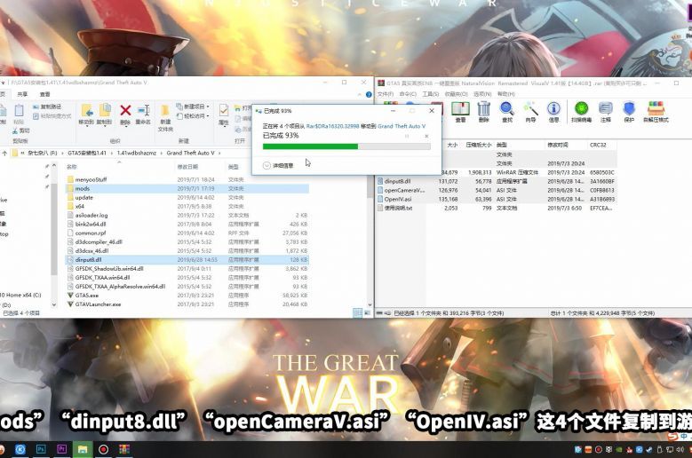This screenshot has width=692, height=458.
Task: Click WinRAR SFX self-extracting icon
Action: [x=656, y=108]
